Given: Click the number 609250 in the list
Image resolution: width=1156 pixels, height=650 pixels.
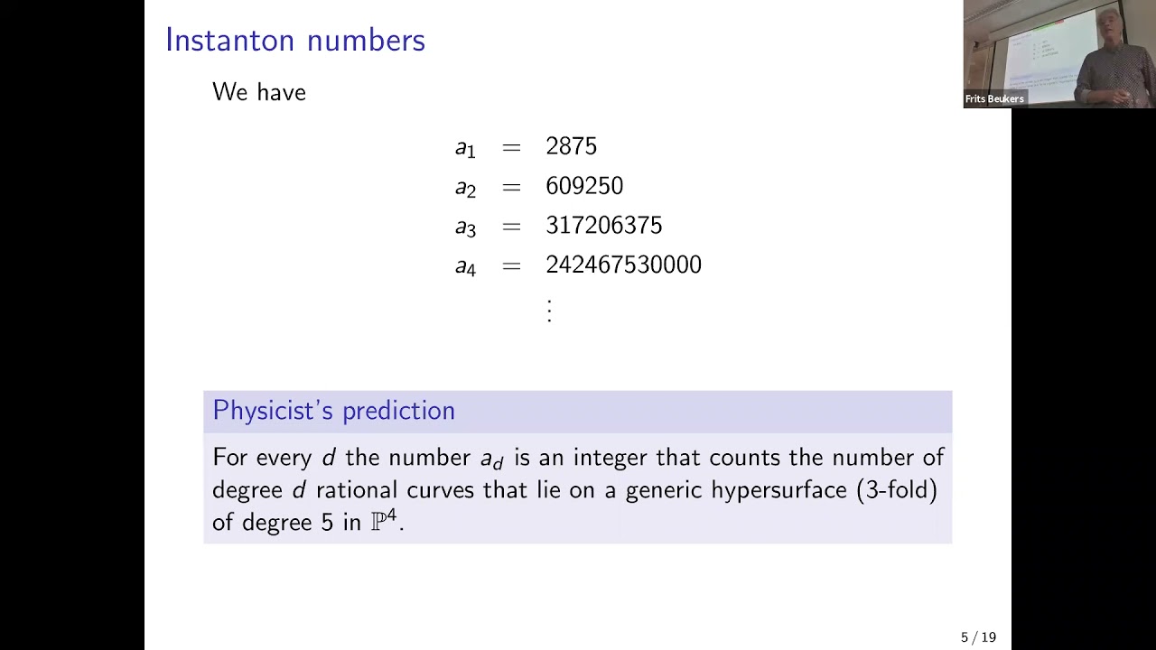Looking at the screenshot, I should (584, 186).
